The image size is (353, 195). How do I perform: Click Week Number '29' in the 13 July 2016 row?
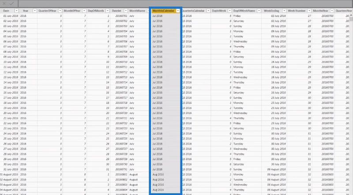(309, 77)
